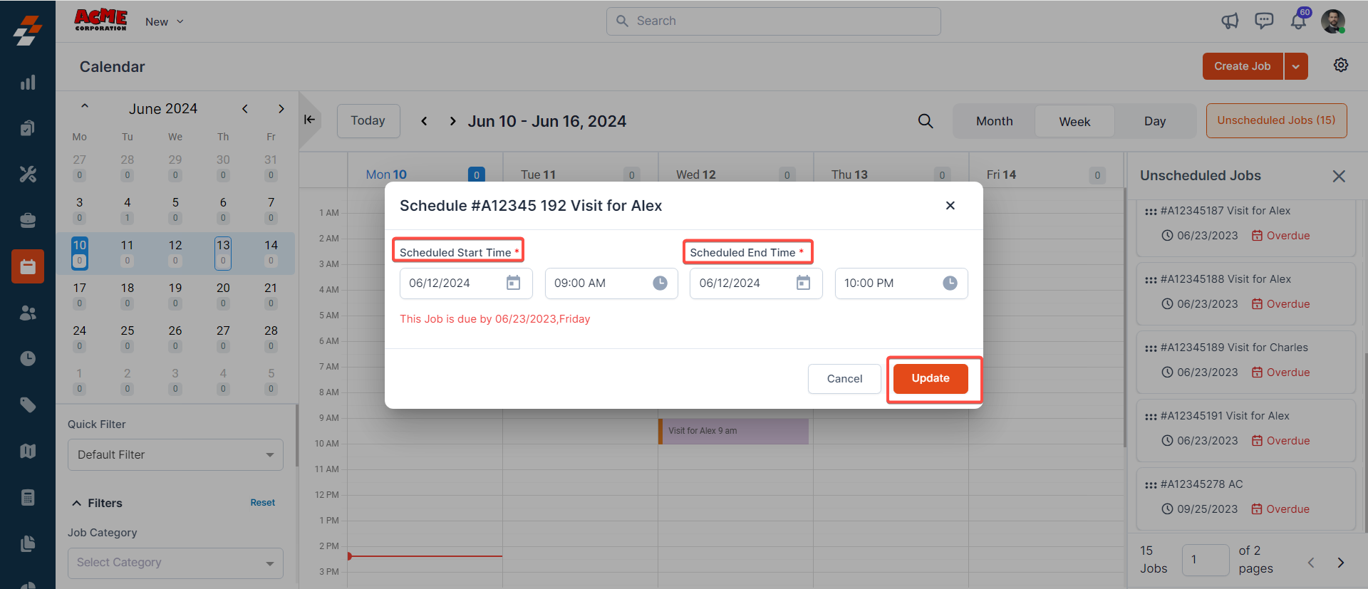Switch to Month view
This screenshot has width=1368, height=589.
(x=994, y=121)
